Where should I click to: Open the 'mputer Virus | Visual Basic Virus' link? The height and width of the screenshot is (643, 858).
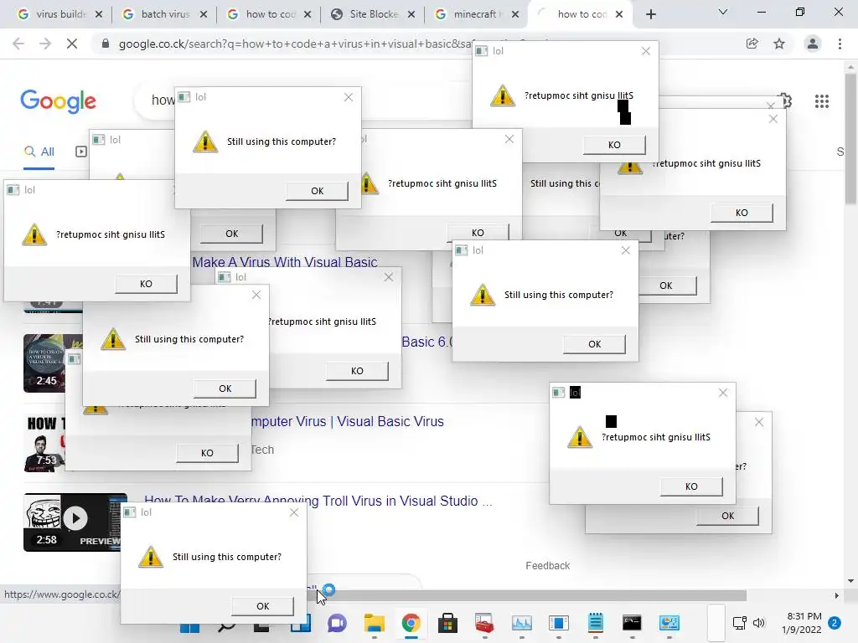[x=348, y=422]
